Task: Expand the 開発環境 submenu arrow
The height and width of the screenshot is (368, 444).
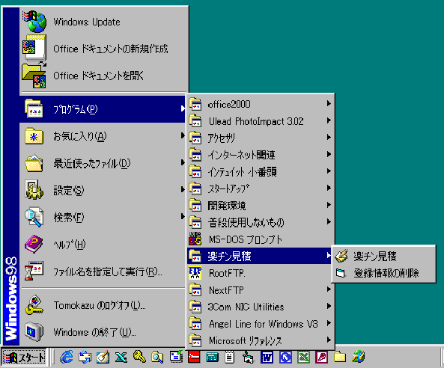Action: (x=329, y=205)
